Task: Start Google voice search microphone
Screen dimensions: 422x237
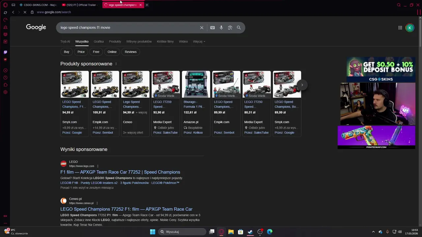Action: pos(221,28)
